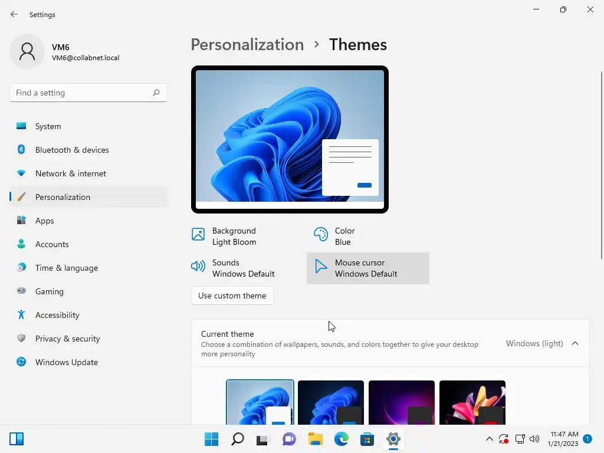The width and height of the screenshot is (604, 453).
Task: Open Accessibility settings
Action: (x=88, y=315)
